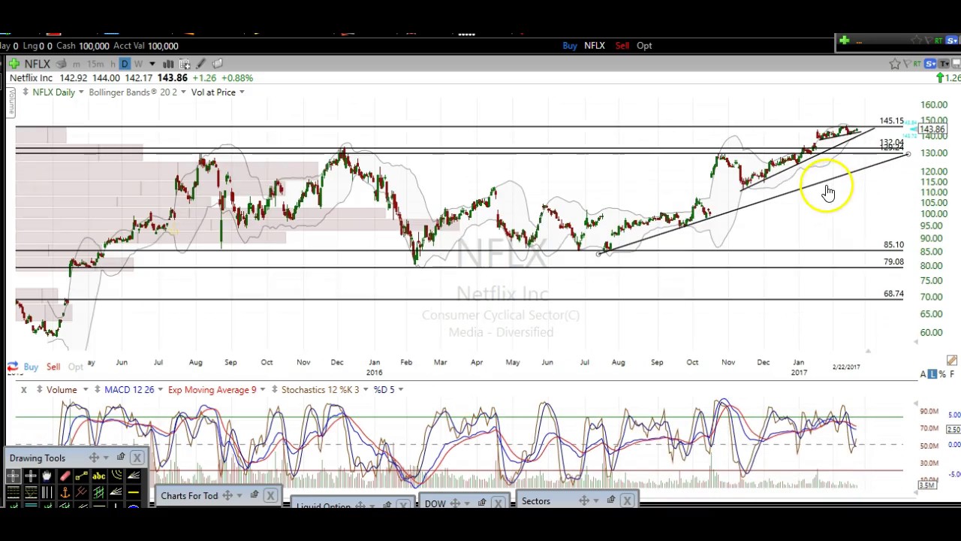Click the red Sell button below chart
Image resolution: width=961 pixels, height=541 pixels.
[x=53, y=367]
